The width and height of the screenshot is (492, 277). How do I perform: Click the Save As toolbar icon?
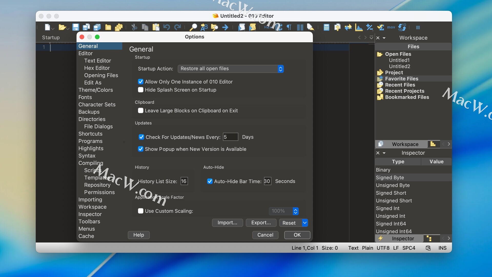(86, 27)
